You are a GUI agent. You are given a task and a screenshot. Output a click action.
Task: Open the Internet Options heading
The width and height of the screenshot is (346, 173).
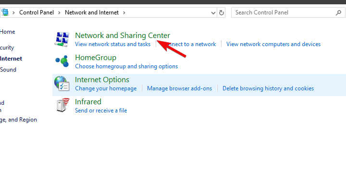pos(102,80)
